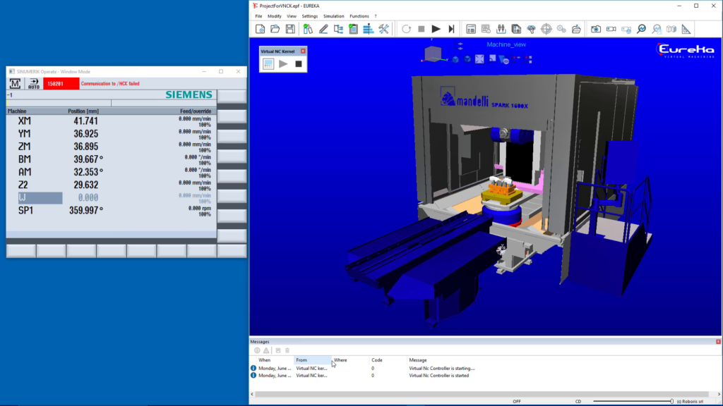Select the W axis row in SINUMERIK
This screenshot has height=406, width=723.
coord(111,198)
